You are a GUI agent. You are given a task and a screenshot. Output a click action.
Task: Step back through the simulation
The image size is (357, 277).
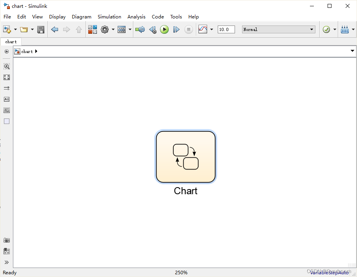click(153, 29)
